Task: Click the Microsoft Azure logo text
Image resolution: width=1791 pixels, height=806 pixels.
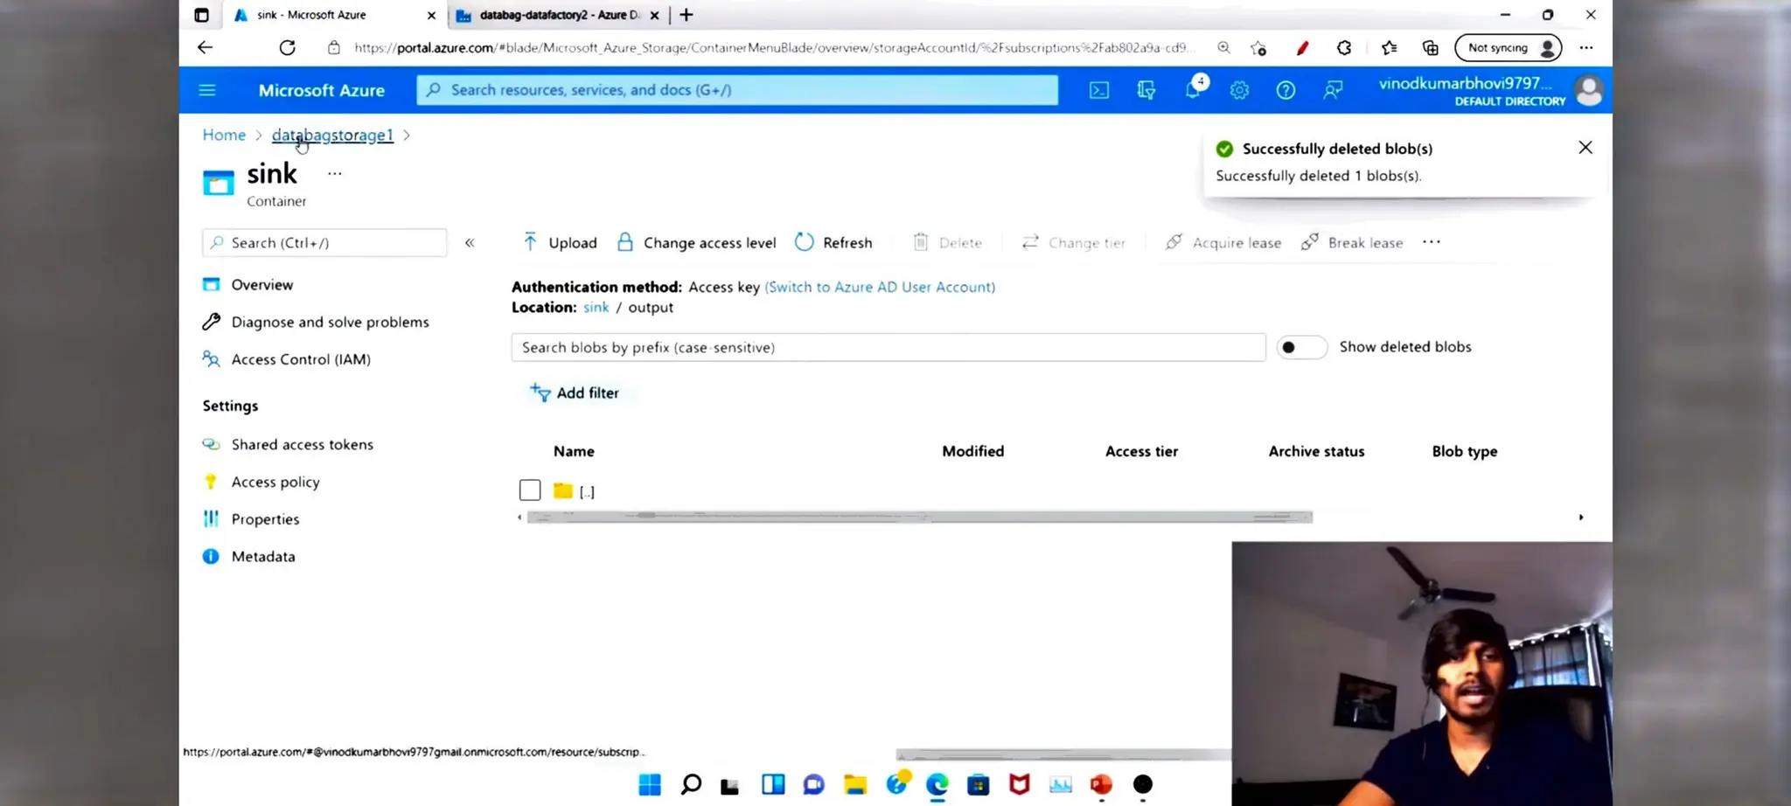Action: click(x=321, y=90)
